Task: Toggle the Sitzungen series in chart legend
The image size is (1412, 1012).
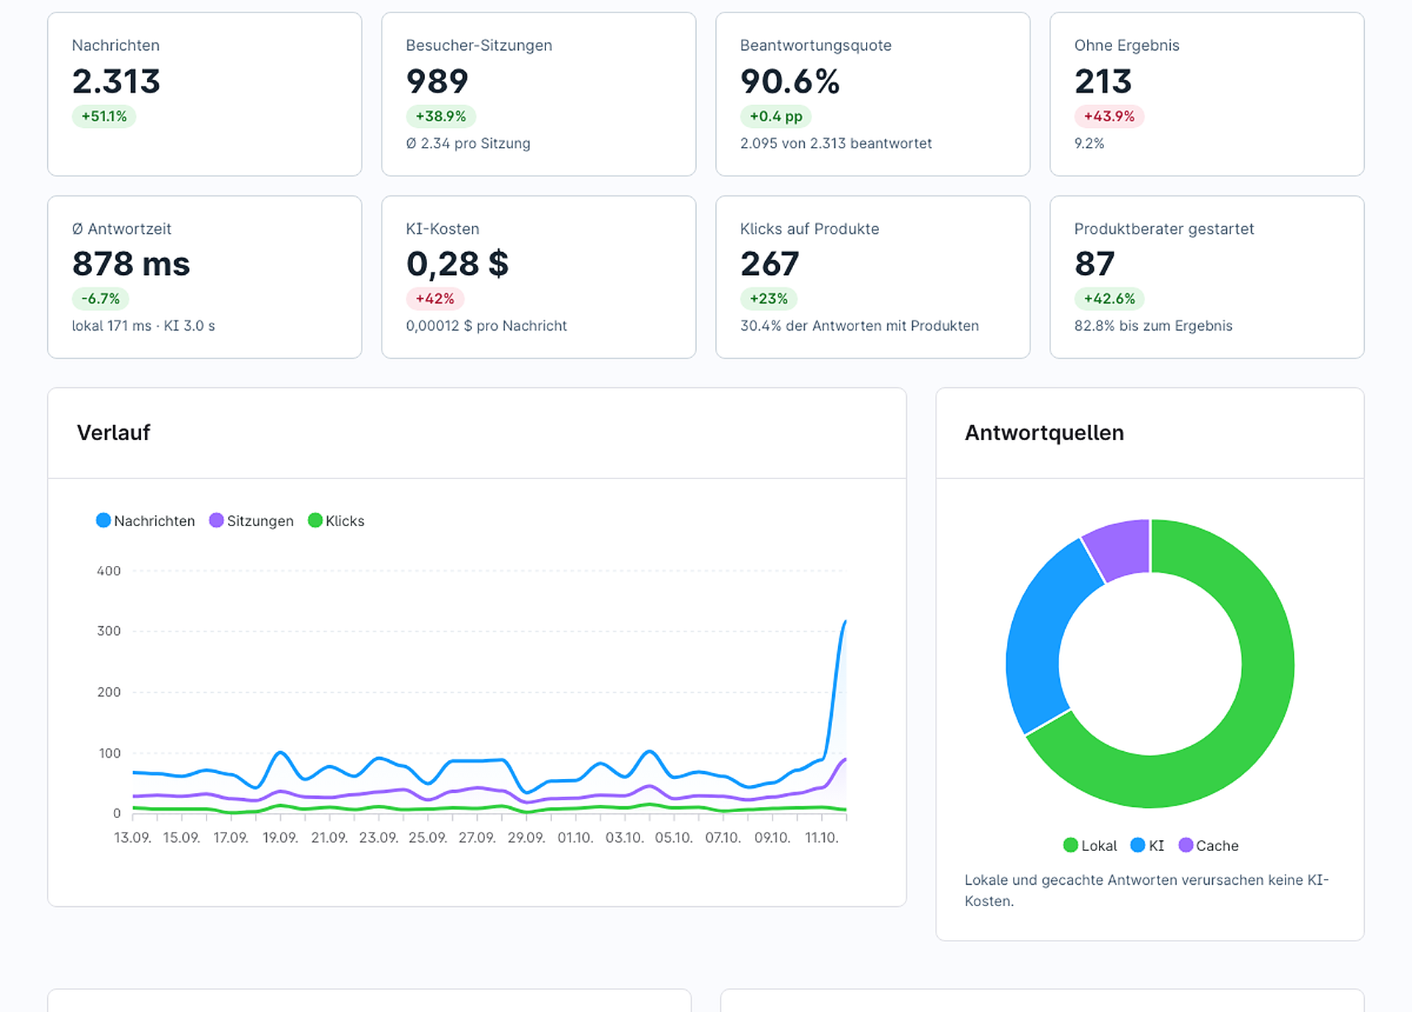Action: pyautogui.click(x=251, y=521)
